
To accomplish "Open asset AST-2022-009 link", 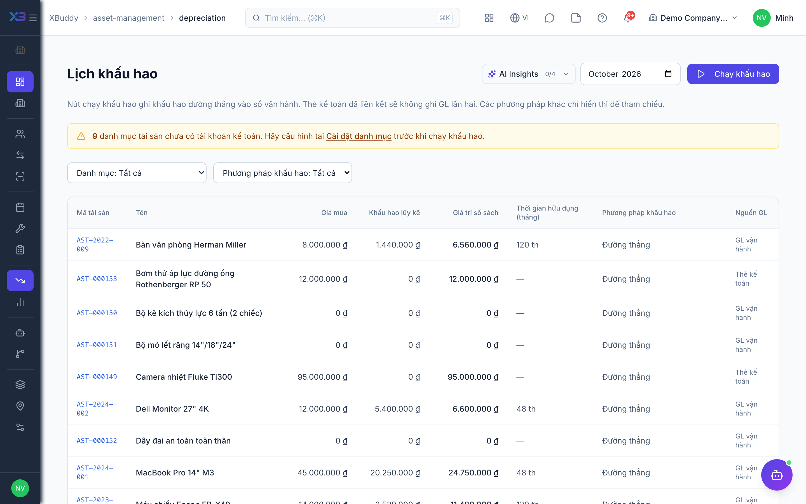I will pos(95,244).
